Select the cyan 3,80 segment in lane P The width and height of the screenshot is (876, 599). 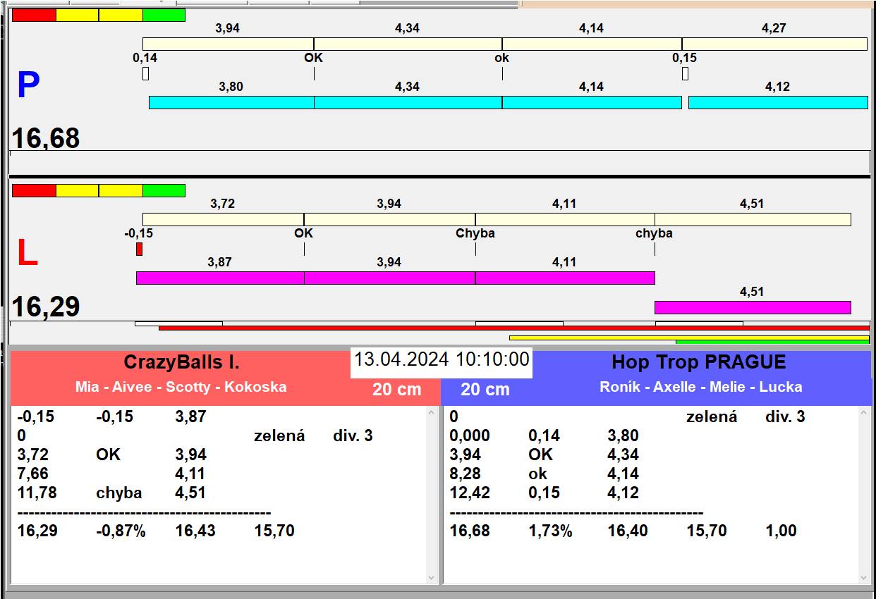coord(231,102)
